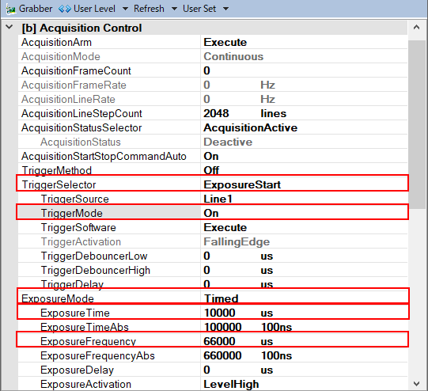Edit the ExposureDelay value

[x=206, y=370]
